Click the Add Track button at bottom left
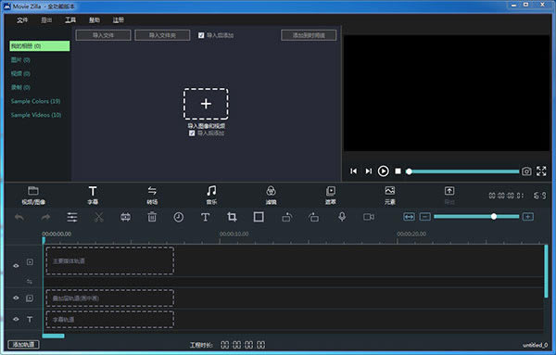Image resolution: width=556 pixels, height=355 pixels. pyautogui.click(x=23, y=345)
